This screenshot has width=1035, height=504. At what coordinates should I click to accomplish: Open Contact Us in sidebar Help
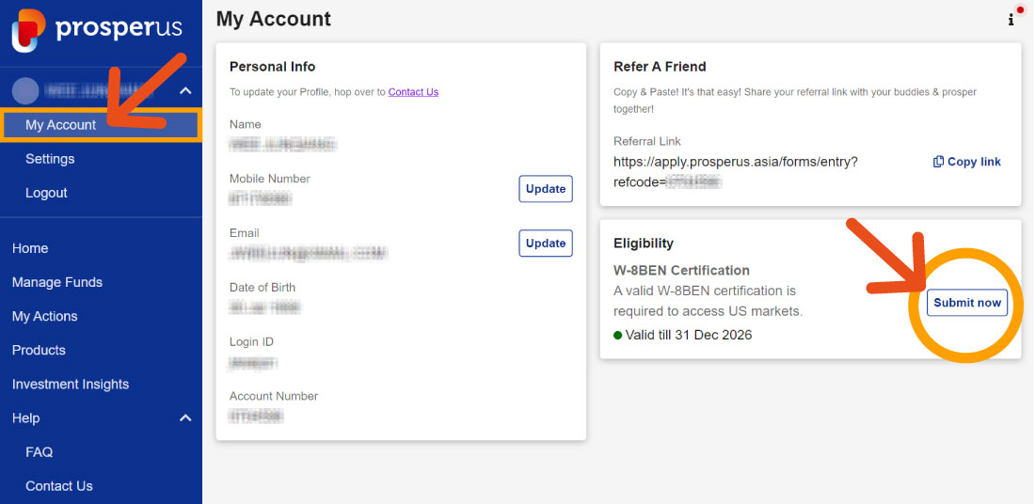point(59,486)
